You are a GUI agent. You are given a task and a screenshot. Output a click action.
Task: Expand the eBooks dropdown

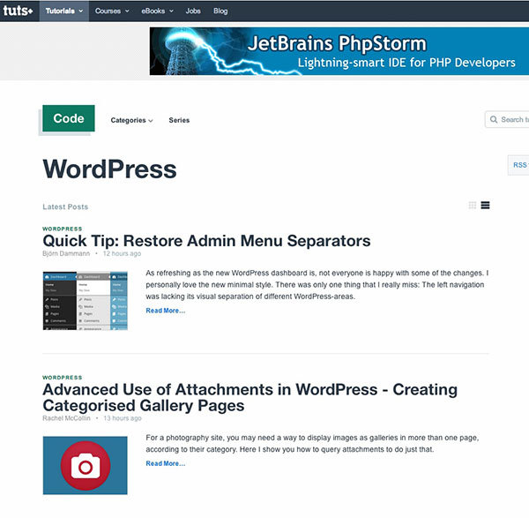click(157, 11)
